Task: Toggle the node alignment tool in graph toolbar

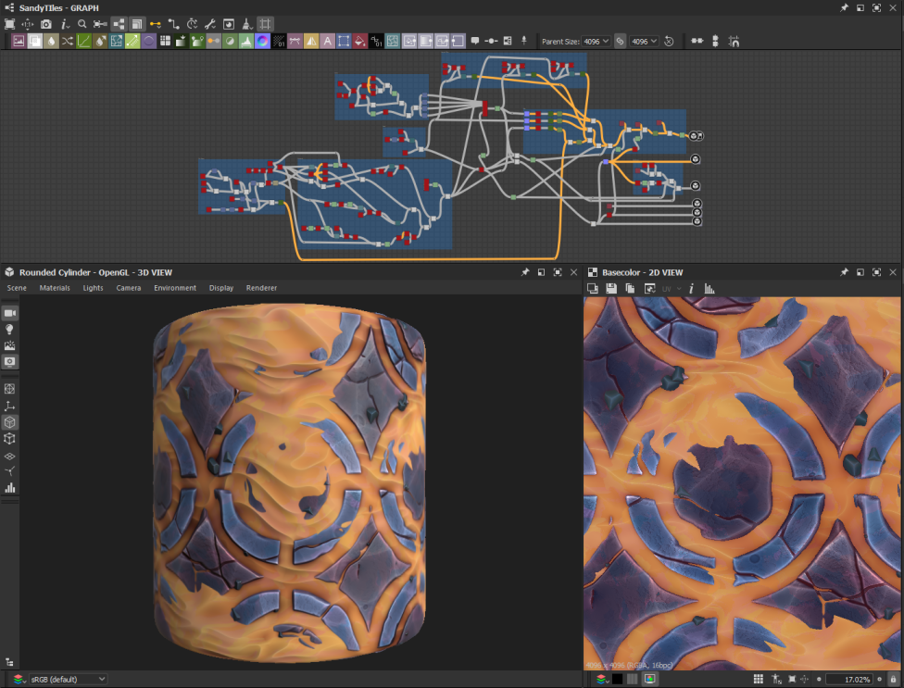Action: coord(100,24)
